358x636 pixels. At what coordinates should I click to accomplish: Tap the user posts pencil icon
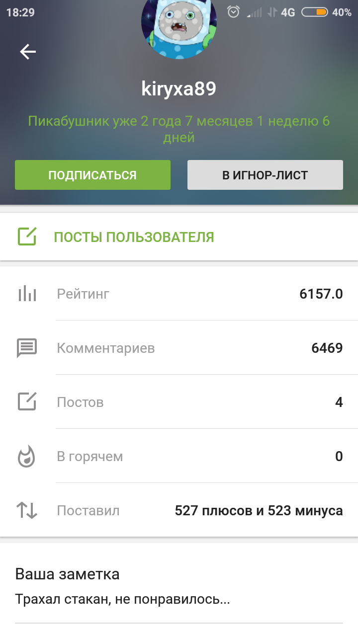point(27,237)
